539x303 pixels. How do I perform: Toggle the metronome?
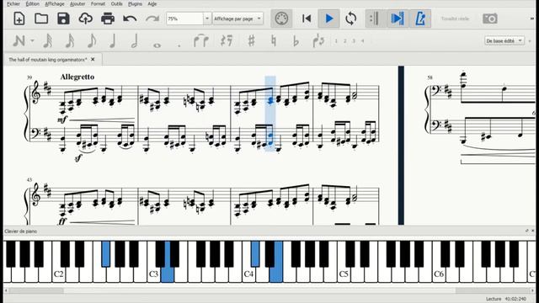(420, 19)
